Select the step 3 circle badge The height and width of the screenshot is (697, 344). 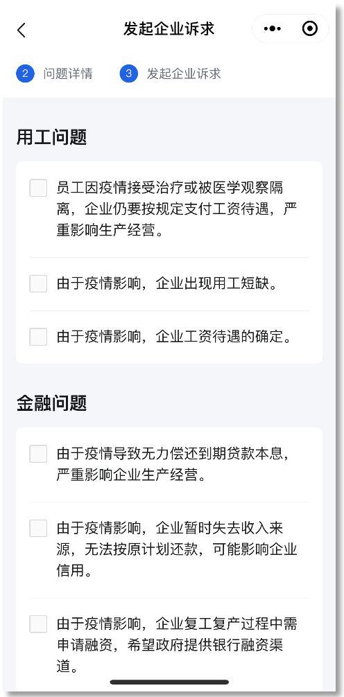pos(128,73)
